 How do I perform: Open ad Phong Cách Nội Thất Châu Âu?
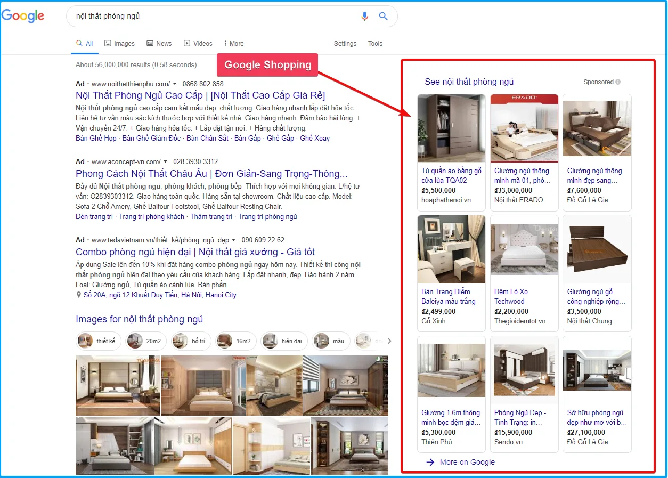(211, 174)
